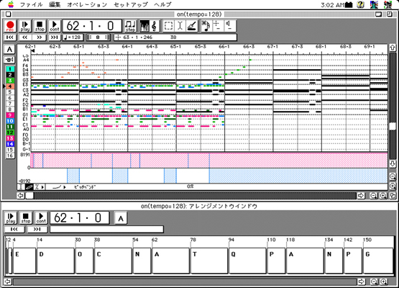Switch to score notation view with treble clef
399x288 pixels.
[154, 26]
